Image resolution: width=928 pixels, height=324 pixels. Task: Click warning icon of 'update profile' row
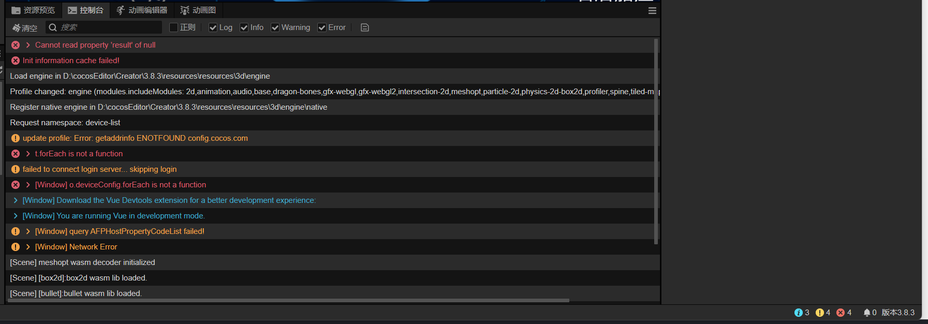tap(16, 138)
